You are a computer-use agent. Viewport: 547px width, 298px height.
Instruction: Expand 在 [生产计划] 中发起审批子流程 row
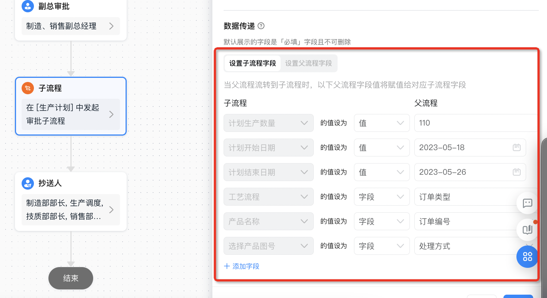click(71, 114)
